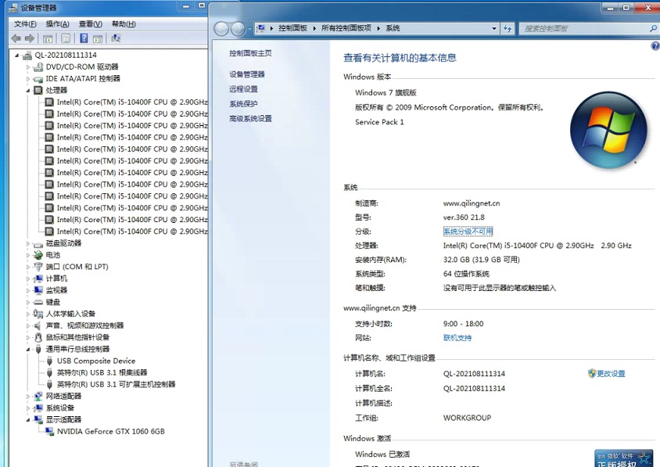Expand the 磁盘驱动器 node arrow

[x=28, y=243]
